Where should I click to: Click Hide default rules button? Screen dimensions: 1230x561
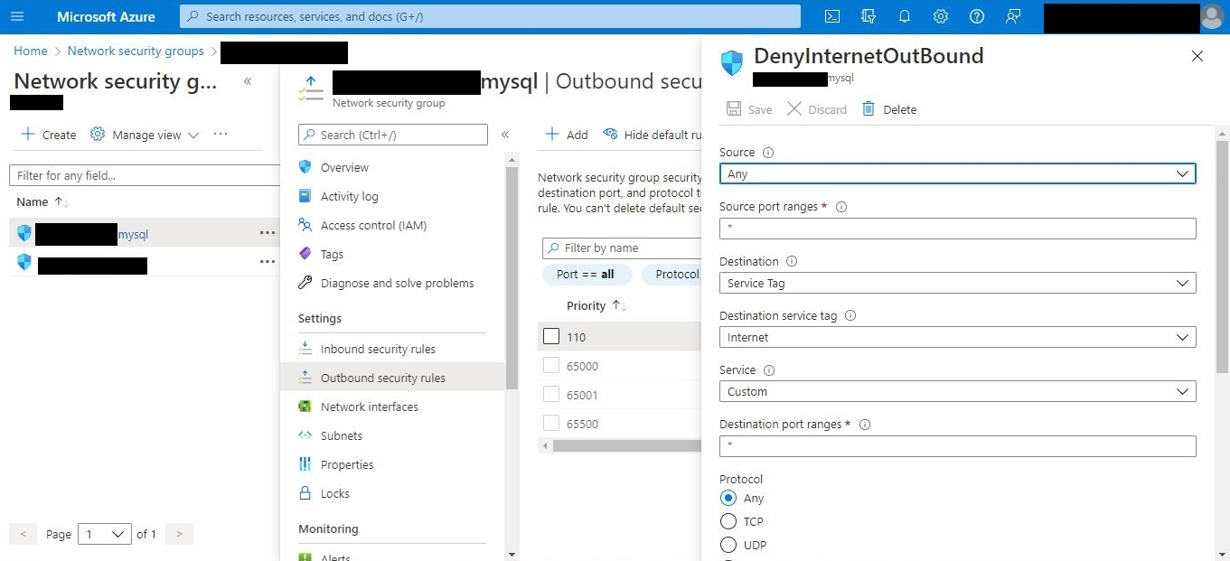[x=653, y=135]
